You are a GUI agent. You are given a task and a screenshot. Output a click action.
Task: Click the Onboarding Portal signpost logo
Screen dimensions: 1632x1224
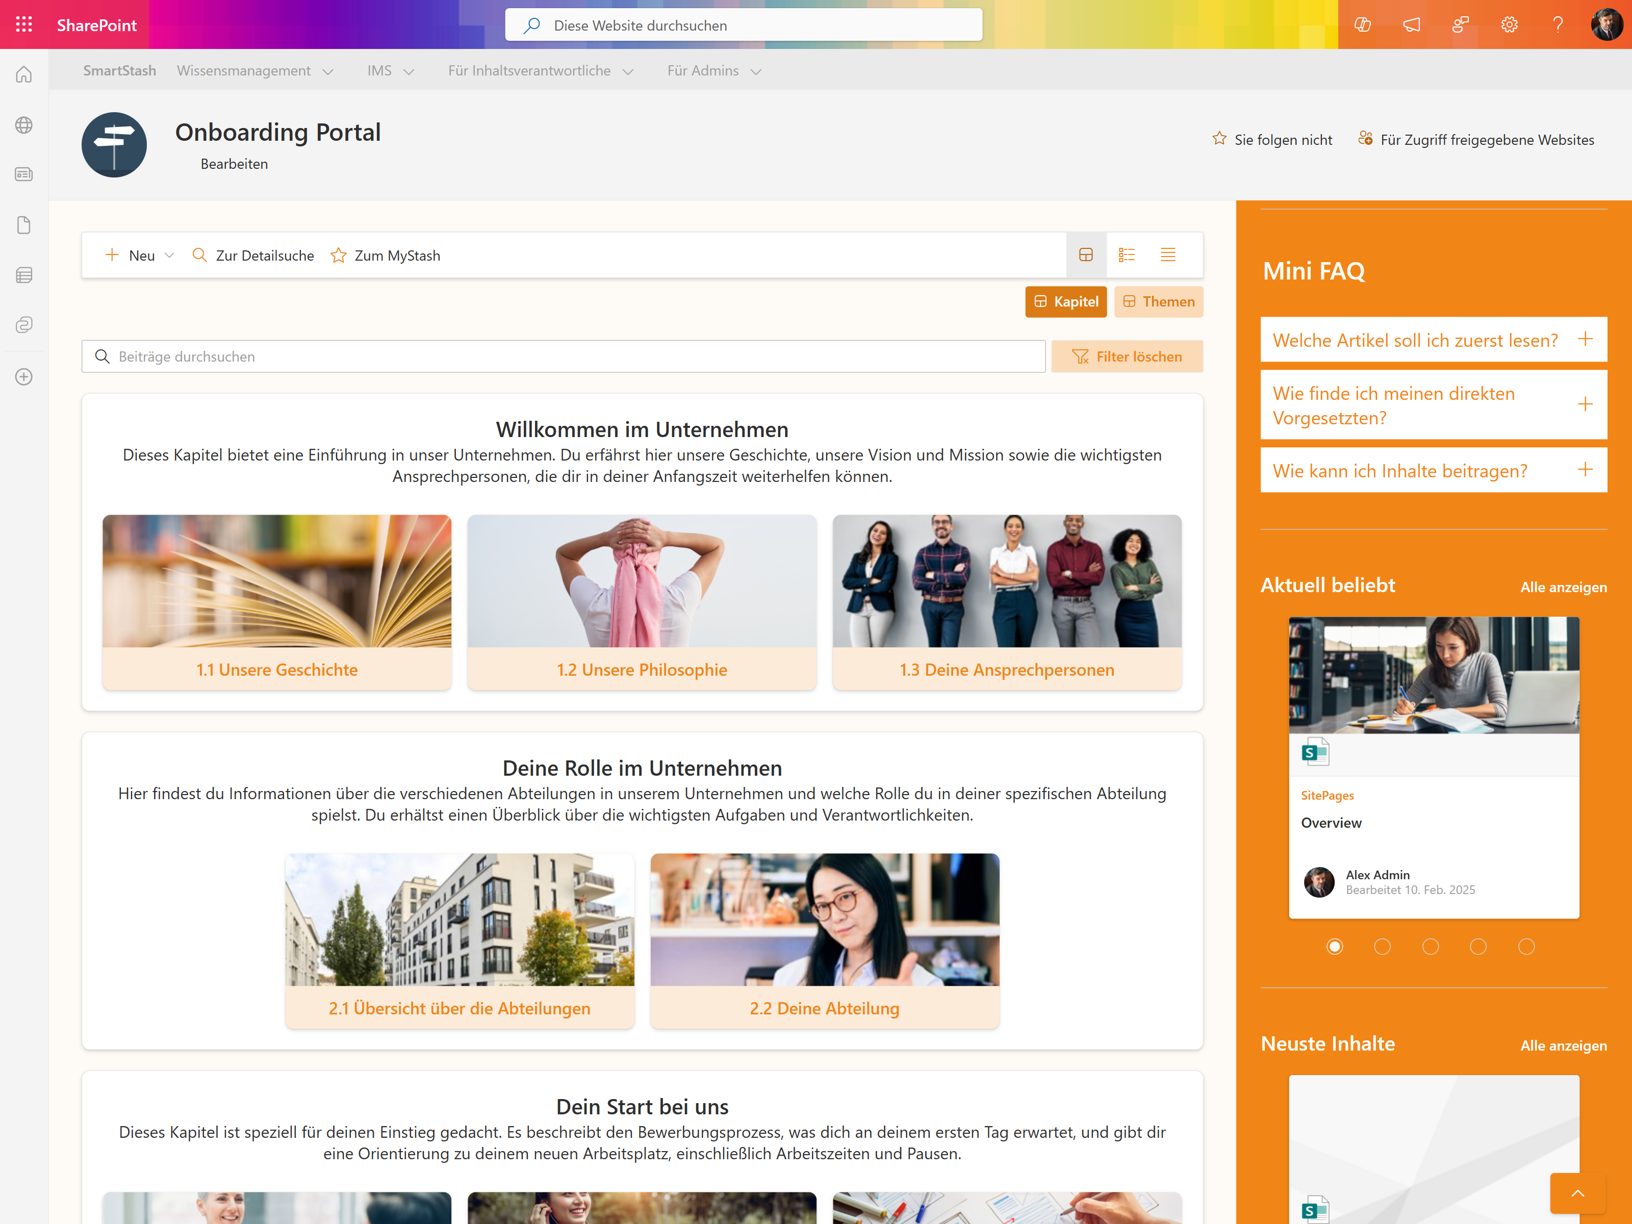pos(114,145)
